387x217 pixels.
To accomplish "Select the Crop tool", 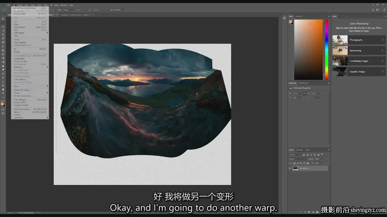I will (3, 35).
